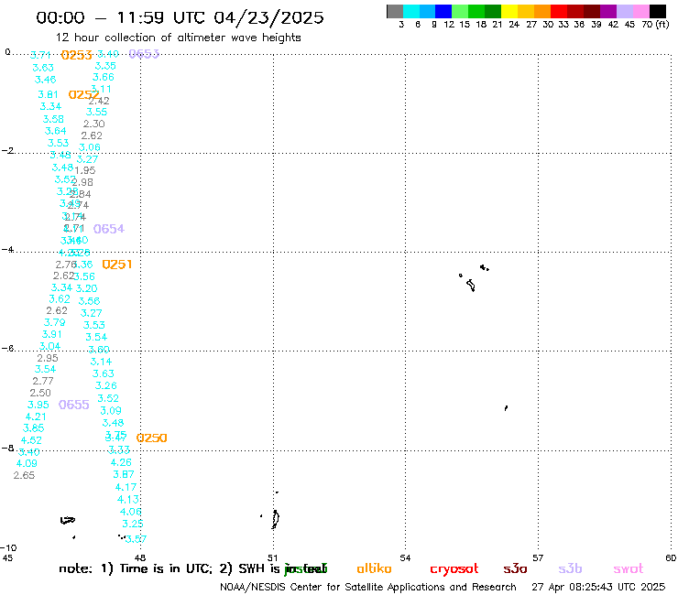Viewport: 678px width, 595px height.
Task: Pick the light green swatch right of 12
Action: (x=460, y=11)
